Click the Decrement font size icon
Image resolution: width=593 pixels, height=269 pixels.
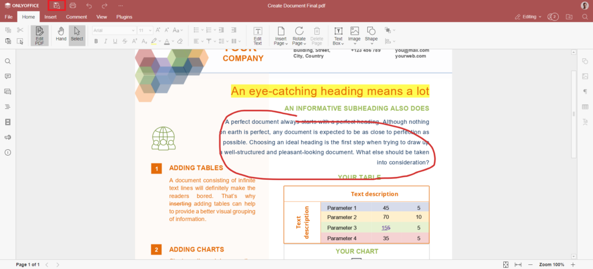(167, 30)
